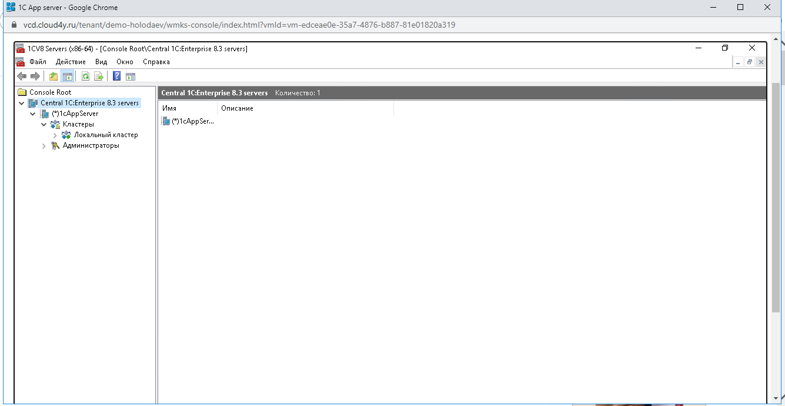Select the Кластеры tree node
785x406 pixels.
tap(78, 124)
